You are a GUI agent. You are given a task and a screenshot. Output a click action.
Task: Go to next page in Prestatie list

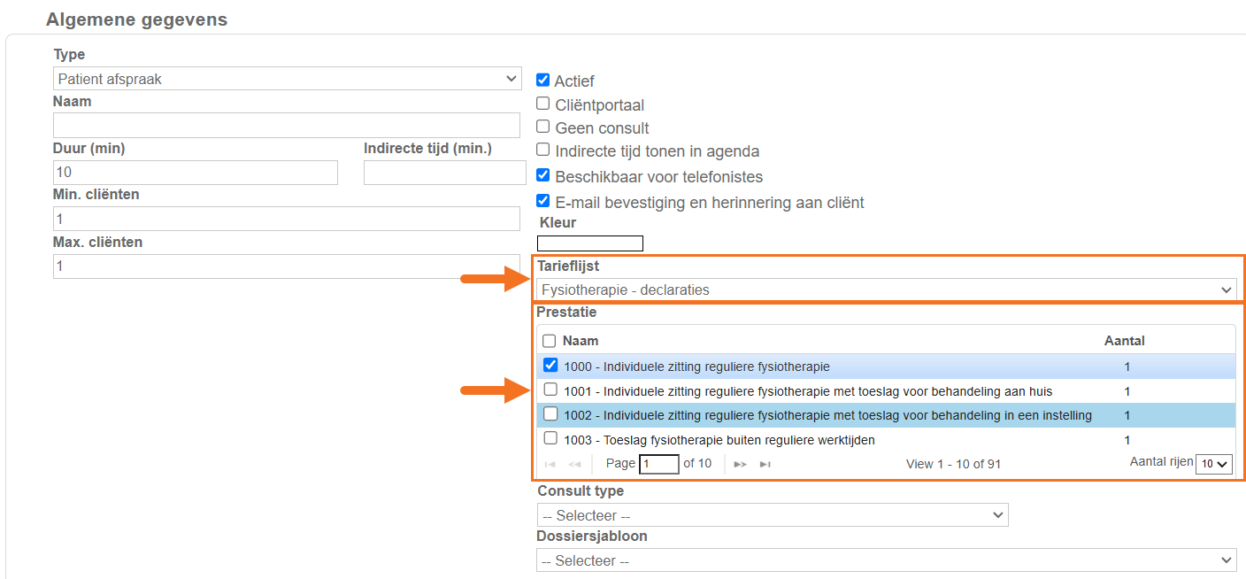(x=741, y=464)
